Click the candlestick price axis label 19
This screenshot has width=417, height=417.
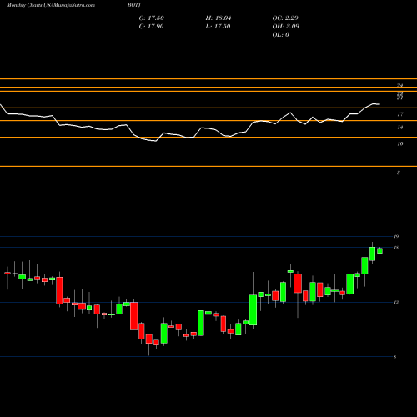point(396,237)
